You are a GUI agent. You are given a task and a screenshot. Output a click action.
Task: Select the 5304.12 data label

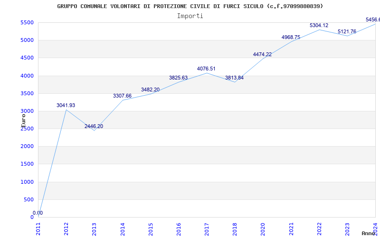coord(319,26)
